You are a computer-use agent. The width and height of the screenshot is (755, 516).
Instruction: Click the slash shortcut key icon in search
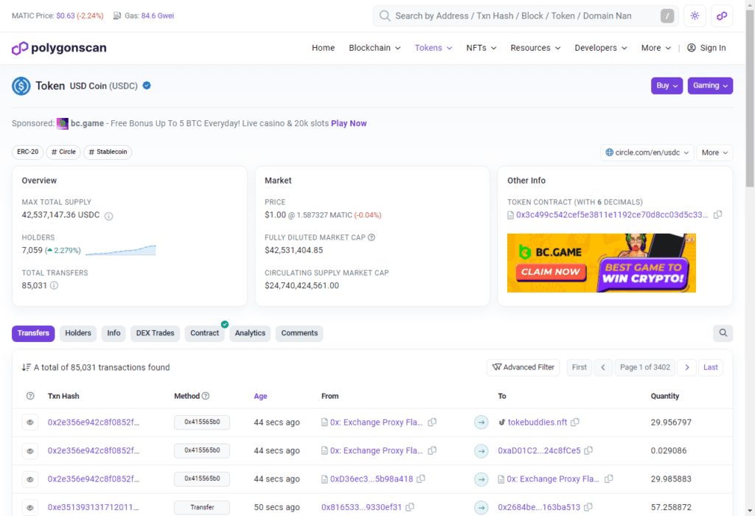click(667, 16)
